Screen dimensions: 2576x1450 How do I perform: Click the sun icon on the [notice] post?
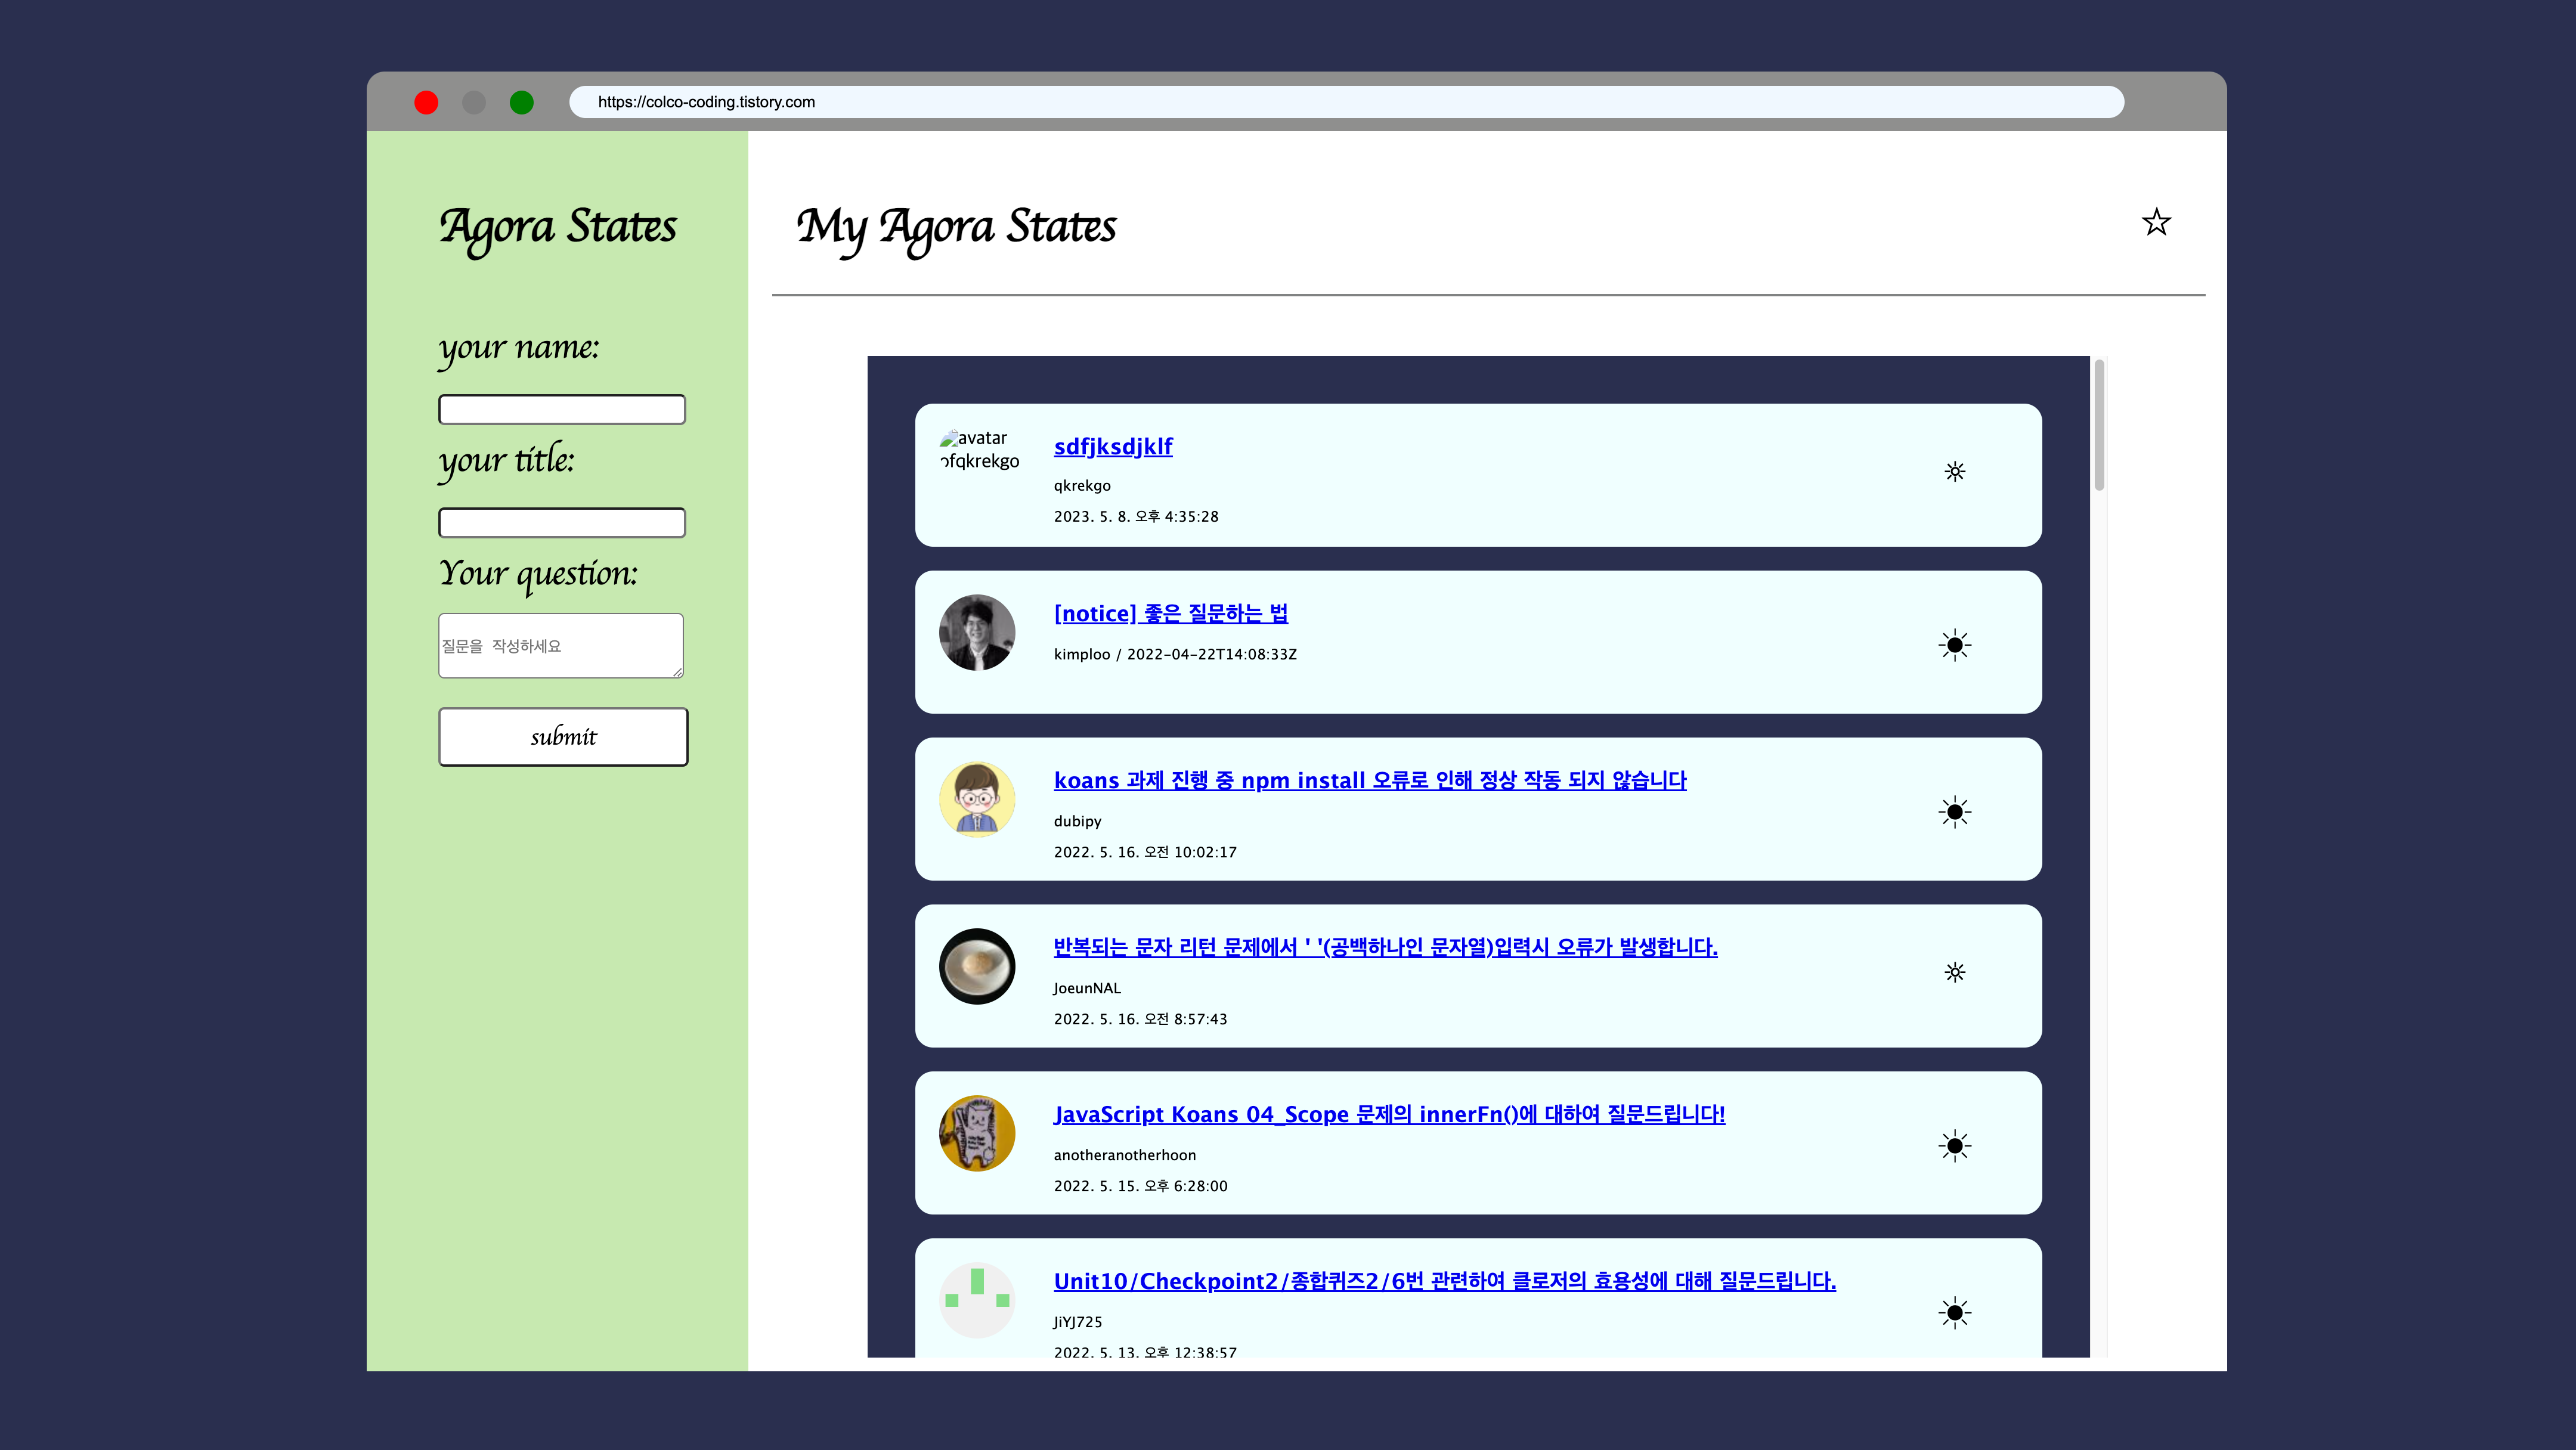tap(1955, 645)
